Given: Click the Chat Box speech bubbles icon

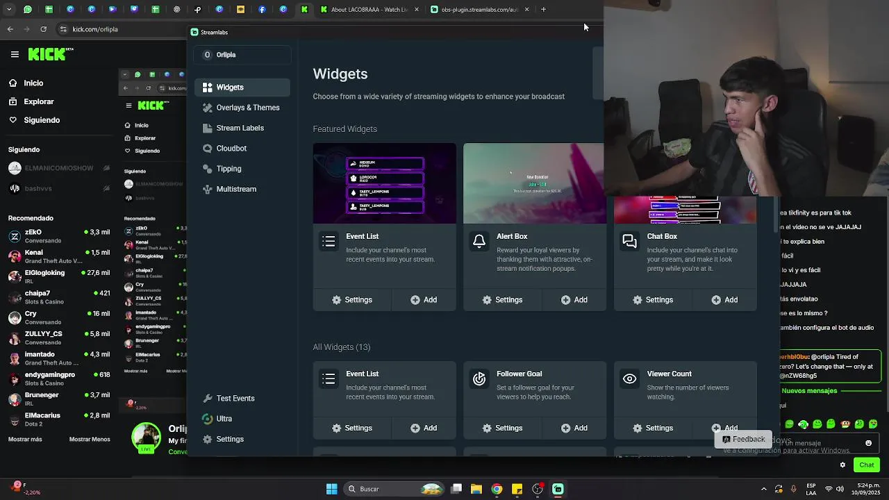Looking at the screenshot, I should pos(629,241).
